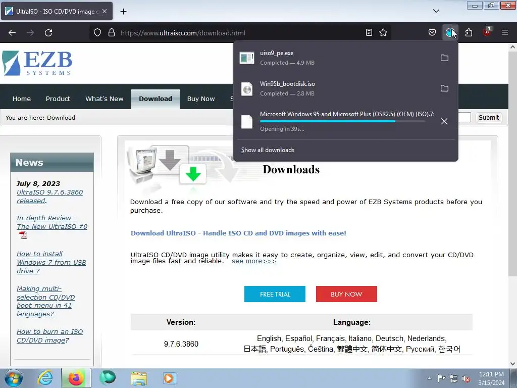Open UltraISO 9.7.6.3860 released news link
The image size is (517, 388).
point(49,197)
